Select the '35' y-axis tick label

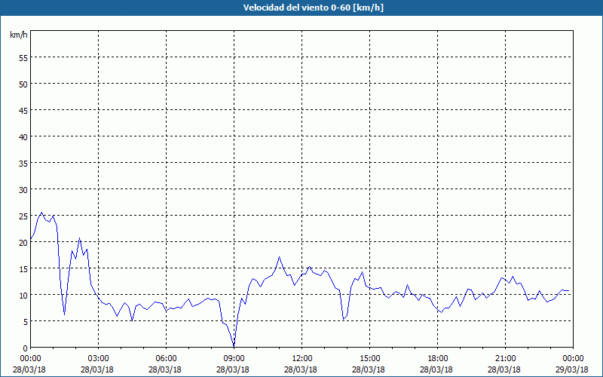pyautogui.click(x=23, y=163)
